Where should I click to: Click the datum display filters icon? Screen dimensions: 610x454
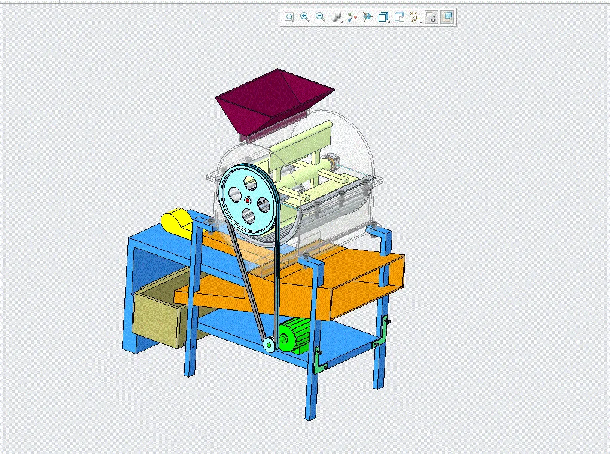pos(415,17)
